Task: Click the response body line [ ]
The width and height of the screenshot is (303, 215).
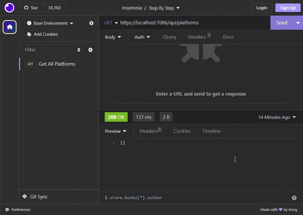Action: [x=123, y=143]
